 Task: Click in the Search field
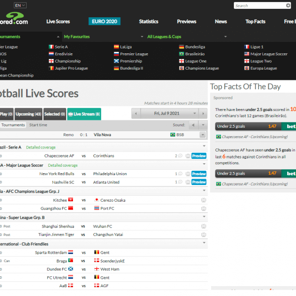(x=260, y=5)
